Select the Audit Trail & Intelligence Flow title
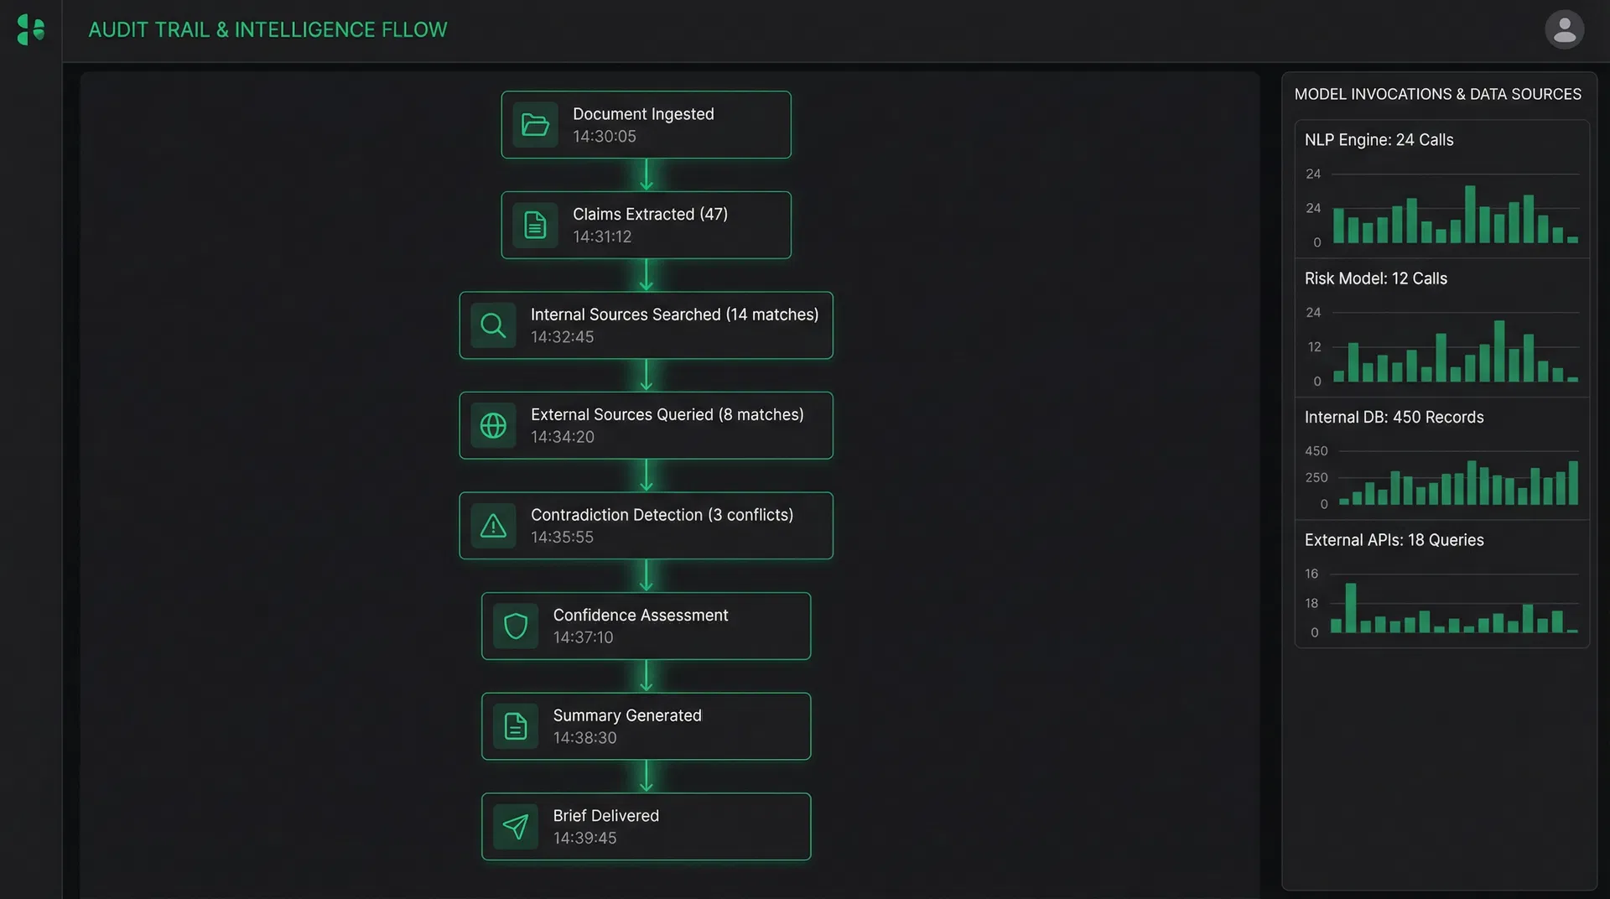Screen dimensions: 1610x899 (x=267, y=29)
